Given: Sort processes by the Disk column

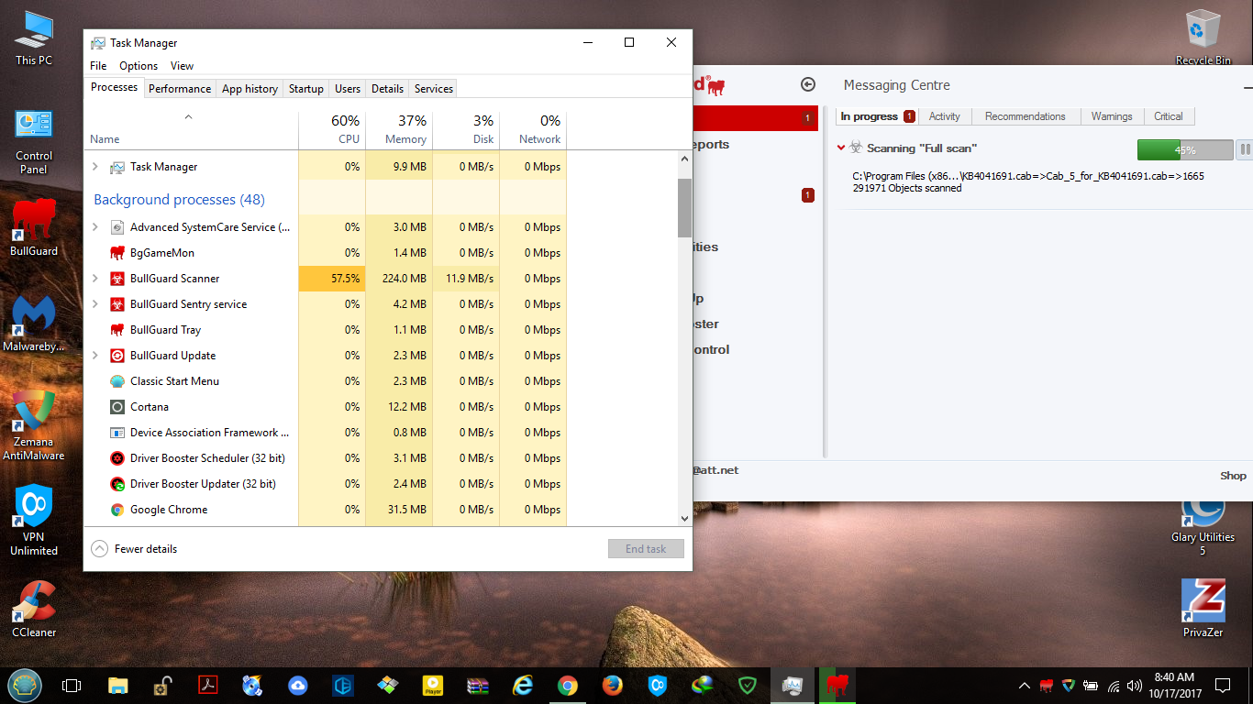Looking at the screenshot, I should 466,129.
